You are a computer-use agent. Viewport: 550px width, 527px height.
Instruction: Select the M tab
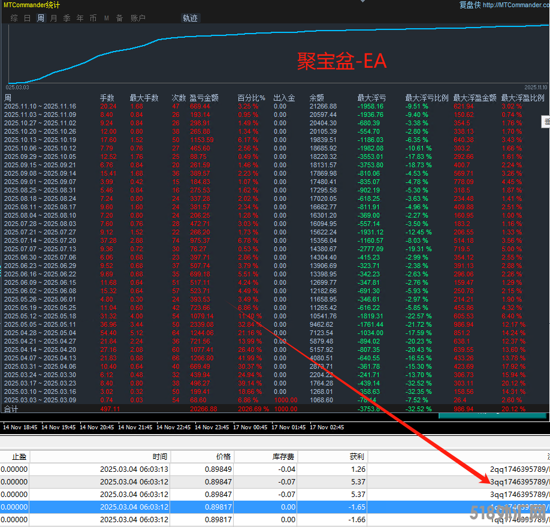tap(107, 18)
